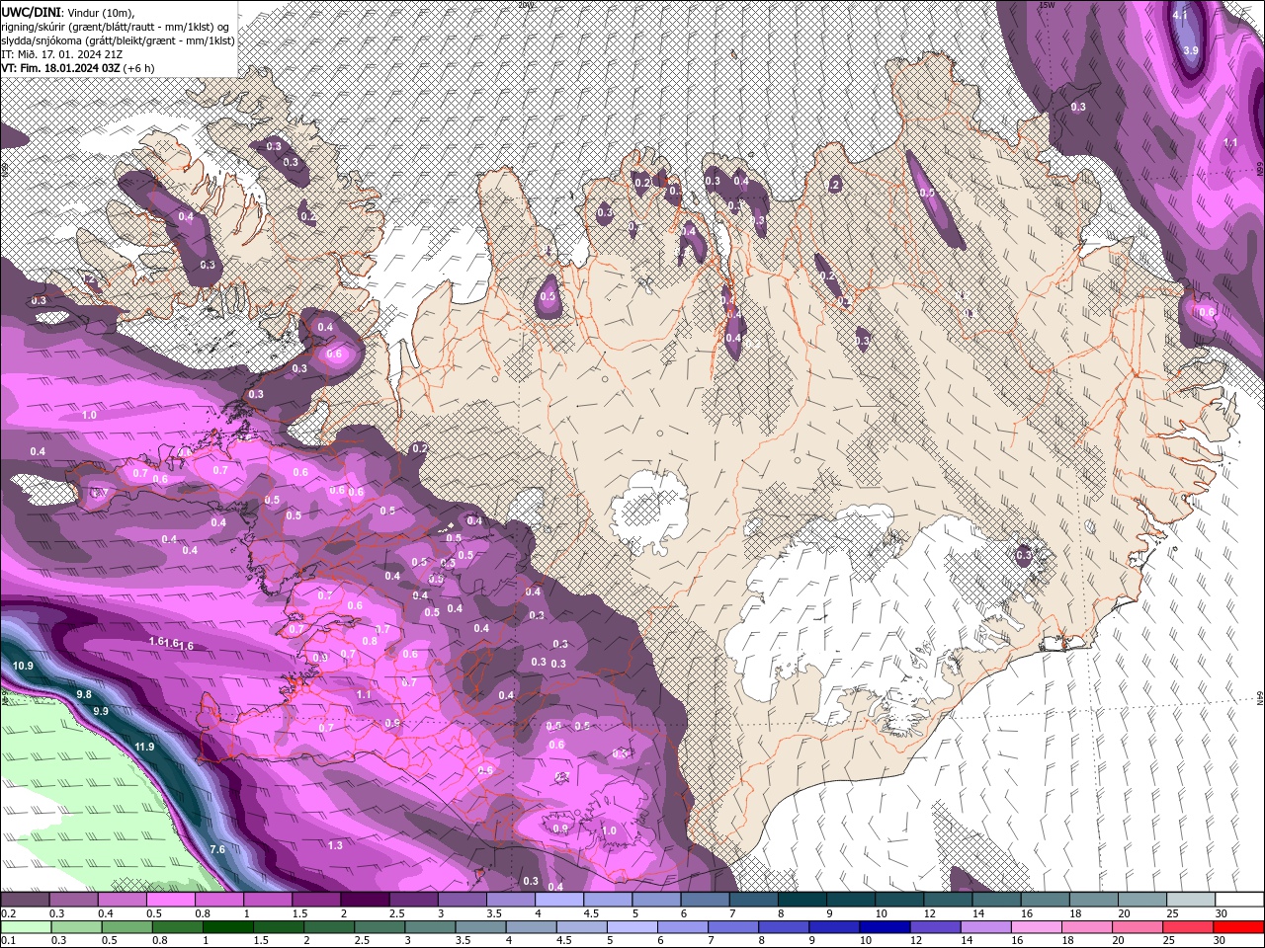Click the 11.9 precipitation value on the map

point(144,747)
